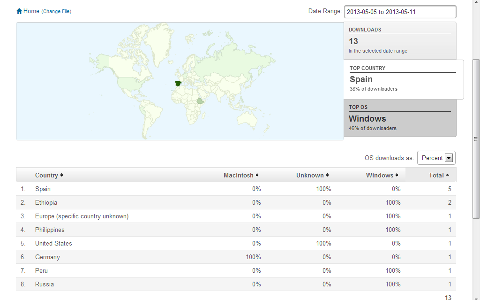Click the Change File link
The height and width of the screenshot is (300, 480).
pyautogui.click(x=56, y=11)
